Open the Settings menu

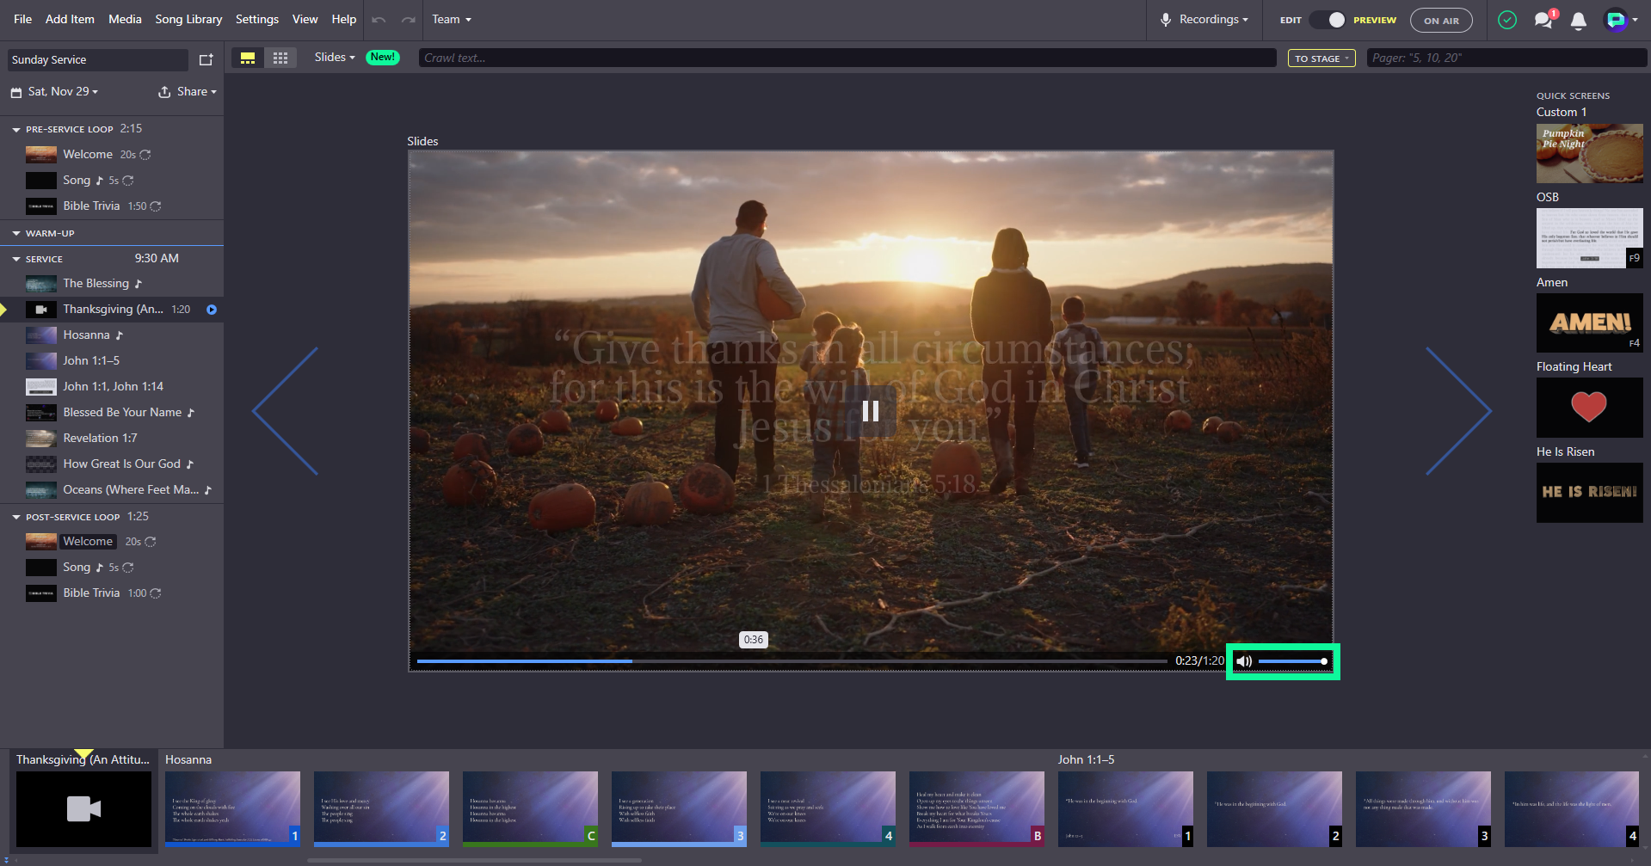click(257, 20)
